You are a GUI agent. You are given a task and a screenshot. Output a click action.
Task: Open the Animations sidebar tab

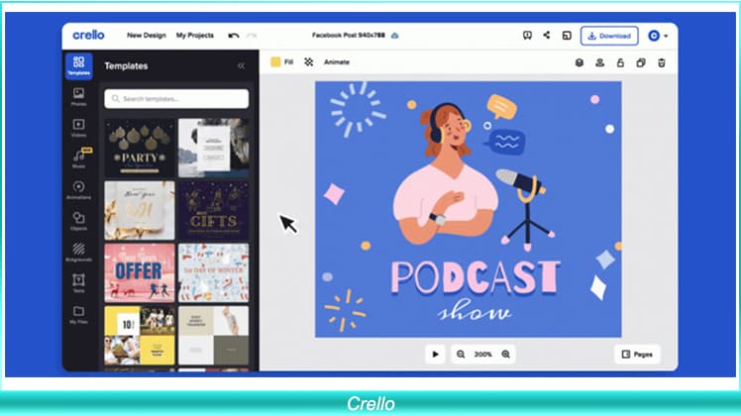[78, 190]
